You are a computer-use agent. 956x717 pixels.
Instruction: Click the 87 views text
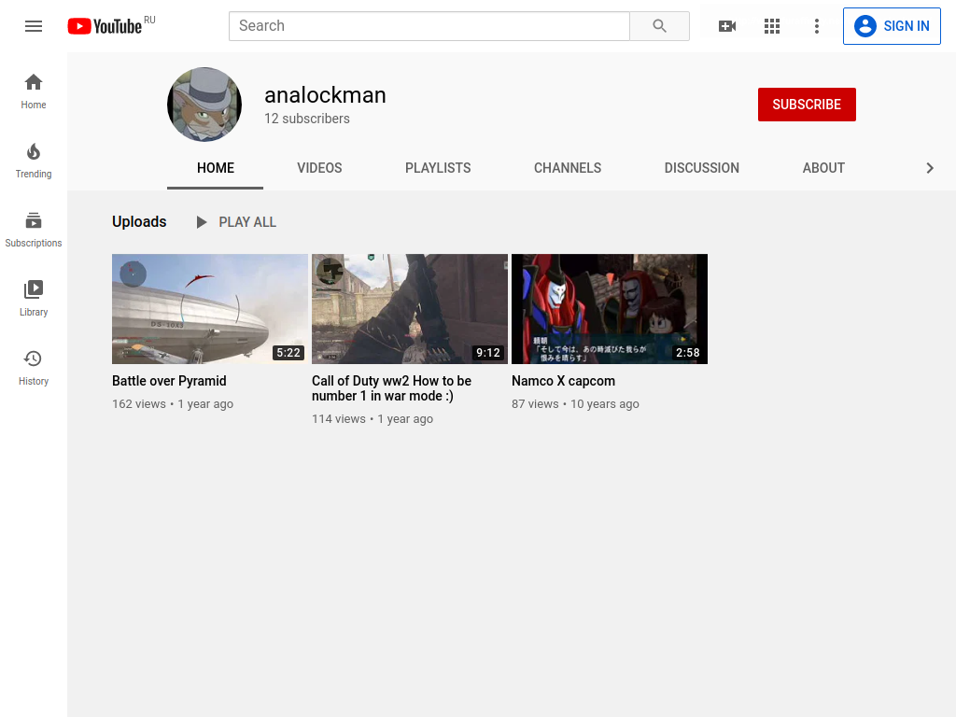pyautogui.click(x=535, y=404)
